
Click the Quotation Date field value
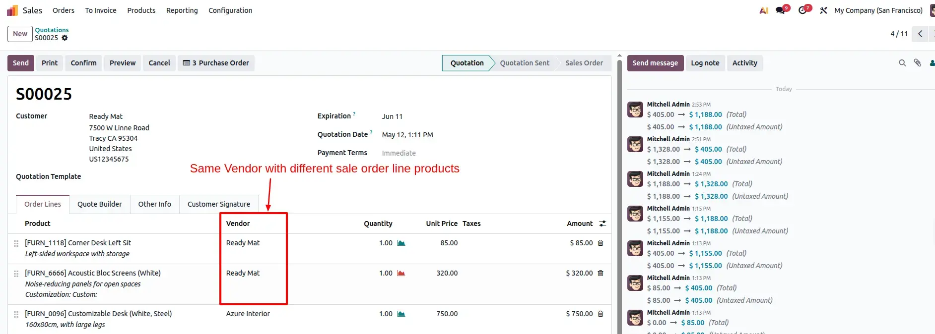click(407, 135)
